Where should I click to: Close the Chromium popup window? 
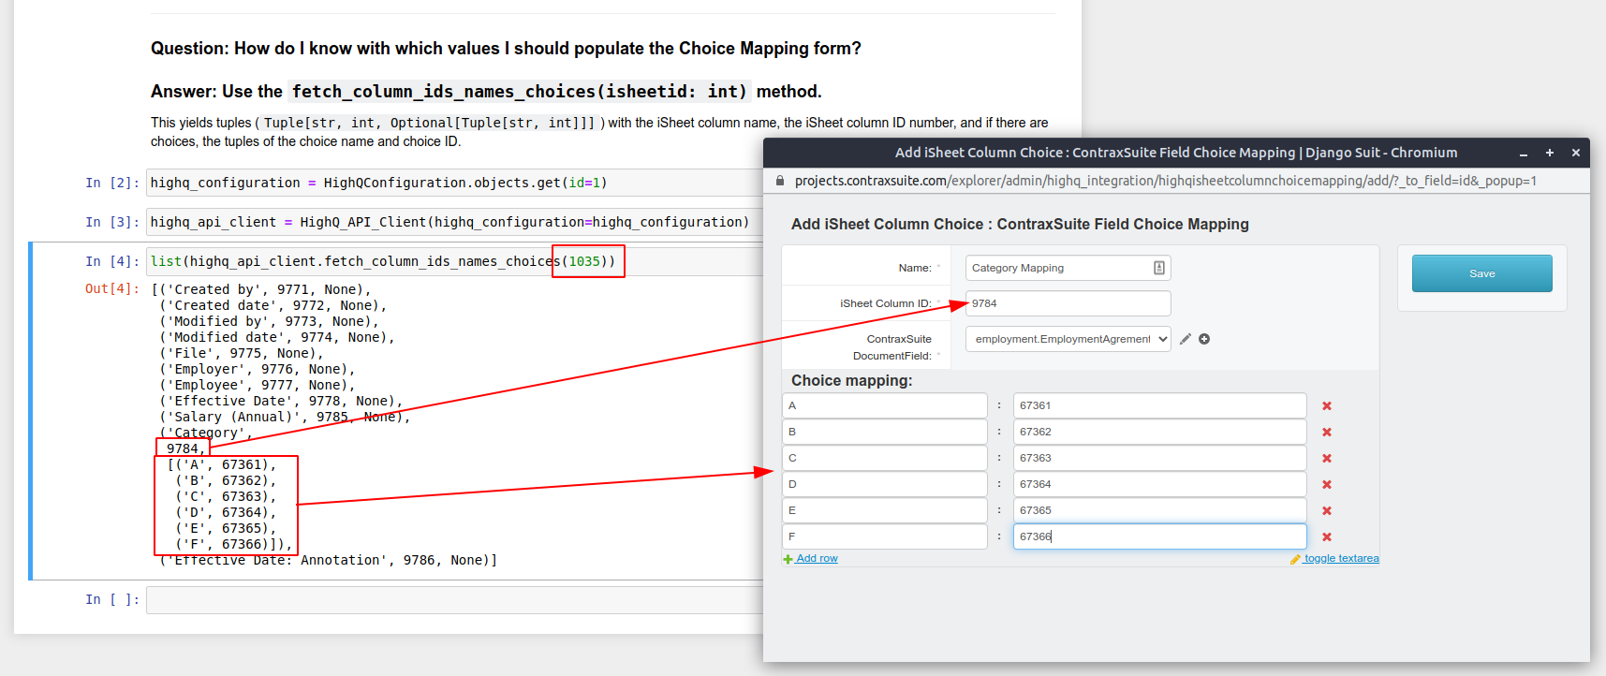click(x=1576, y=153)
